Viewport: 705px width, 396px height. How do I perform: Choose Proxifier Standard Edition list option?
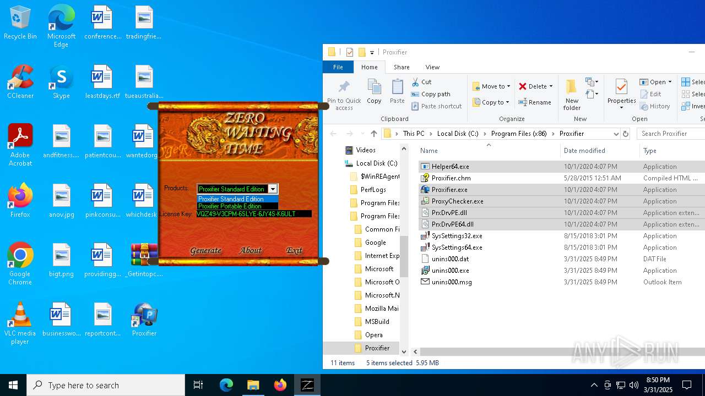(x=237, y=199)
